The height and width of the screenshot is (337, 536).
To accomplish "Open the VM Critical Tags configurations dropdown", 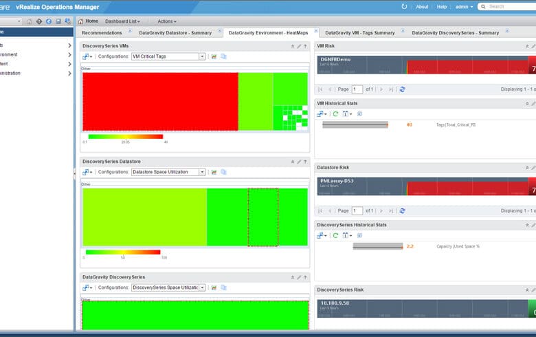I will coord(202,56).
